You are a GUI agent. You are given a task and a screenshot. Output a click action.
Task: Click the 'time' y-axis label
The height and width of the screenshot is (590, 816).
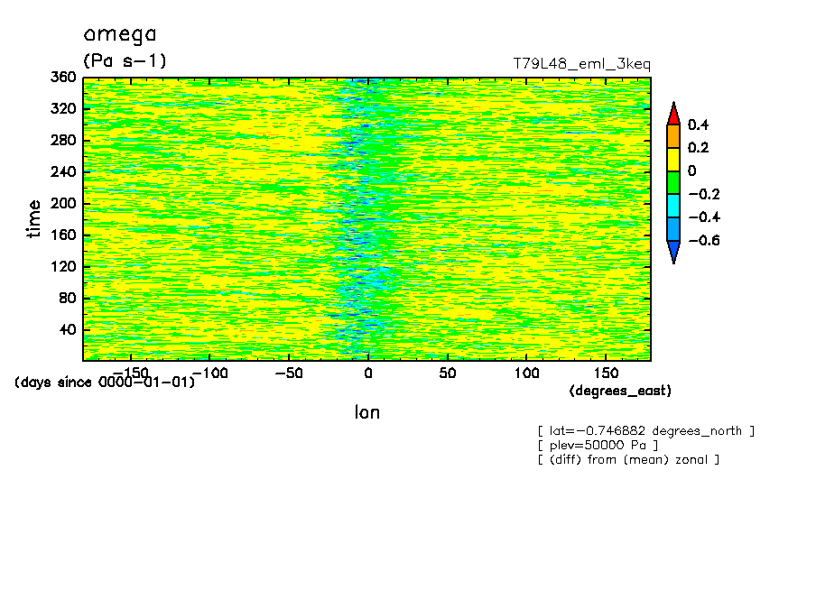(34, 218)
